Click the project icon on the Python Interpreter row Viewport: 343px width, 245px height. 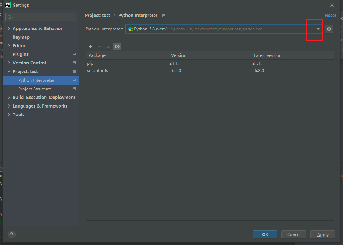click(74, 80)
